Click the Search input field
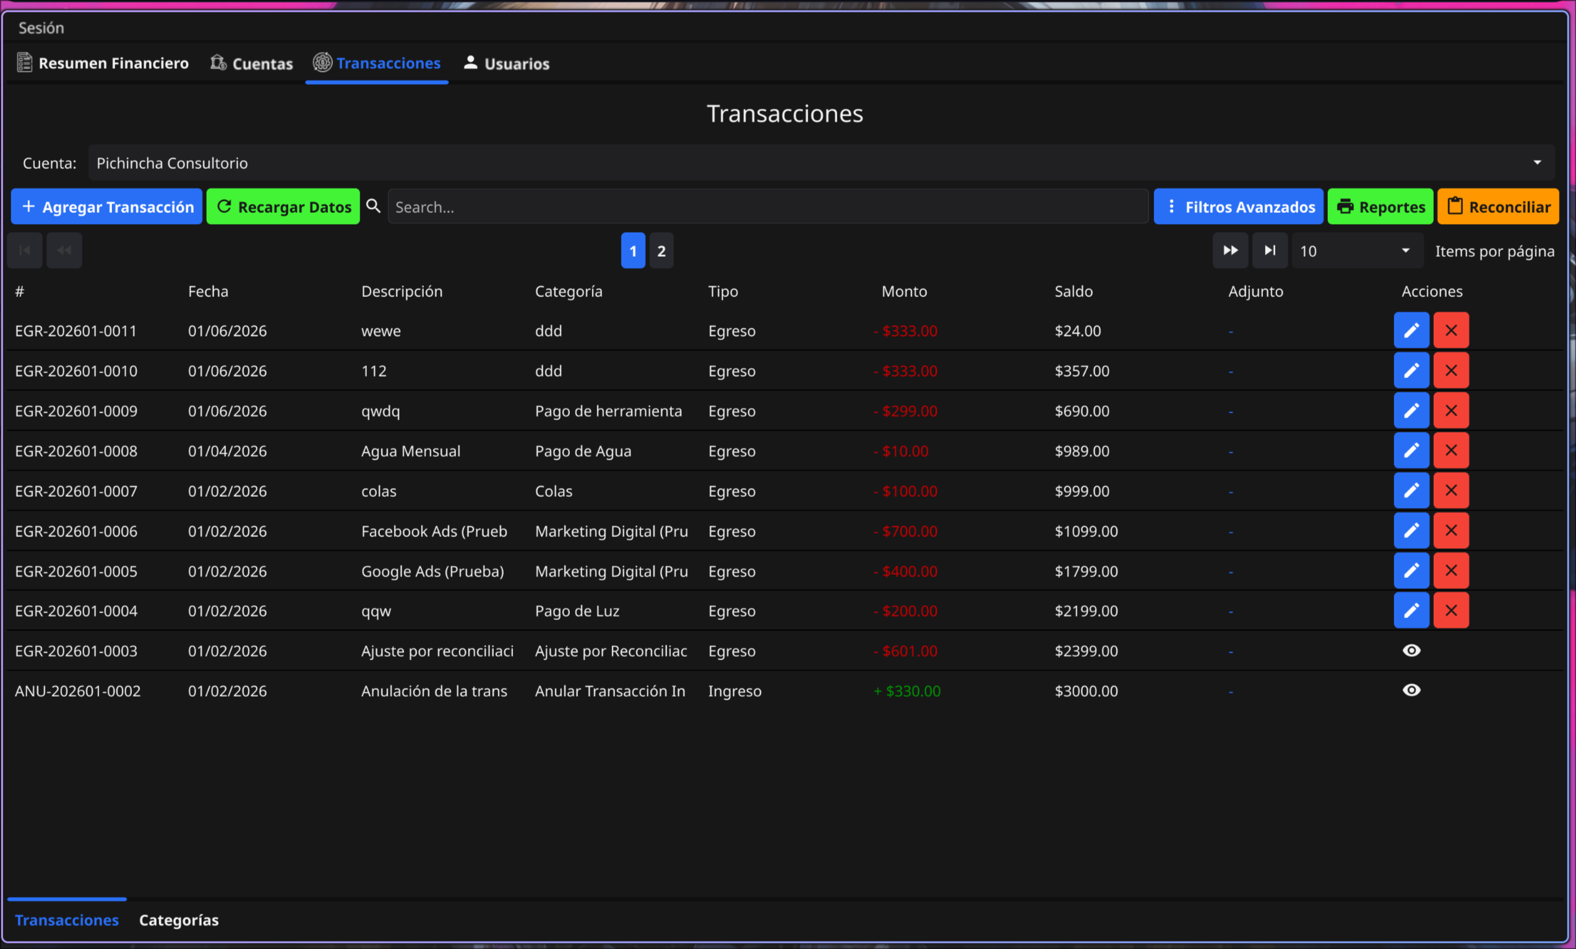This screenshot has width=1576, height=949. (767, 207)
